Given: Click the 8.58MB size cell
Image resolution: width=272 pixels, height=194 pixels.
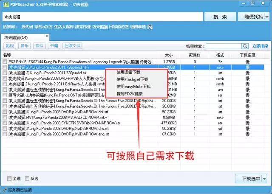Looking at the screenshot, I should [169, 118].
